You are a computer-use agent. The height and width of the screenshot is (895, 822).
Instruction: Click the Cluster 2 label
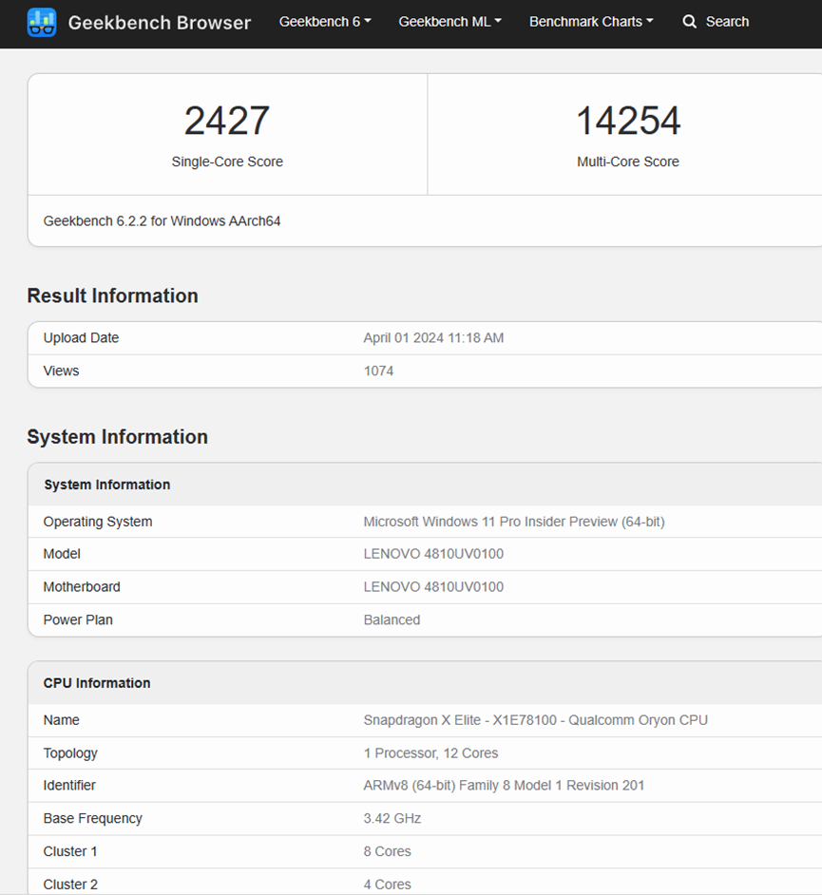pyautogui.click(x=70, y=885)
